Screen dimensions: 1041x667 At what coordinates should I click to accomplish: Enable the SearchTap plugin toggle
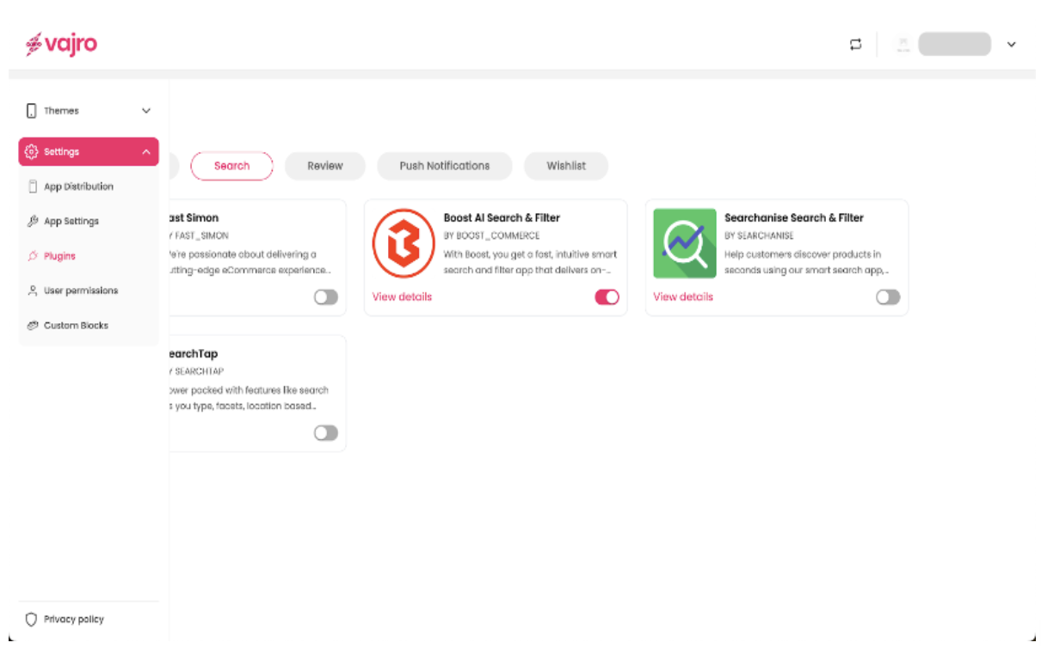point(326,433)
